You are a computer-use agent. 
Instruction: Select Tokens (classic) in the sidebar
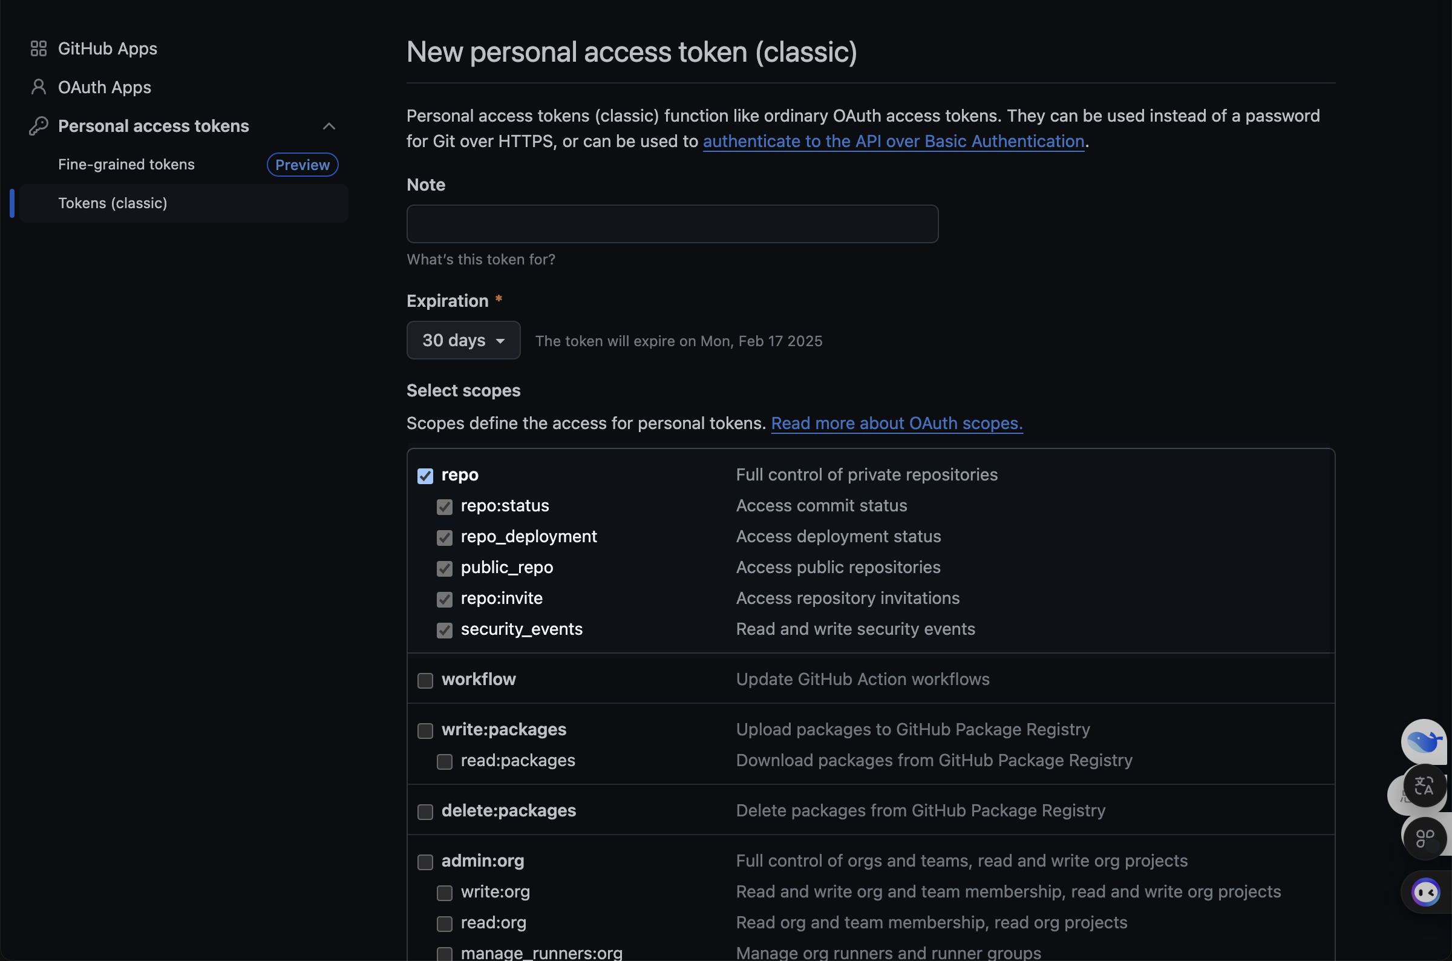[113, 203]
